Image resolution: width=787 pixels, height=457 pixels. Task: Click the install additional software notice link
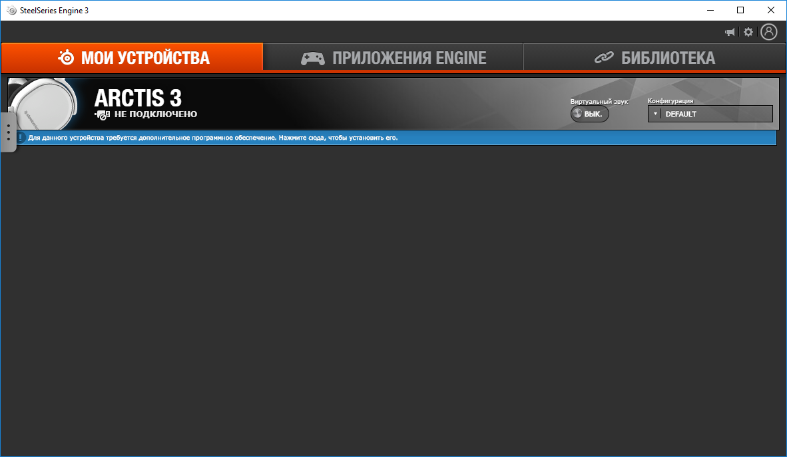(213, 138)
